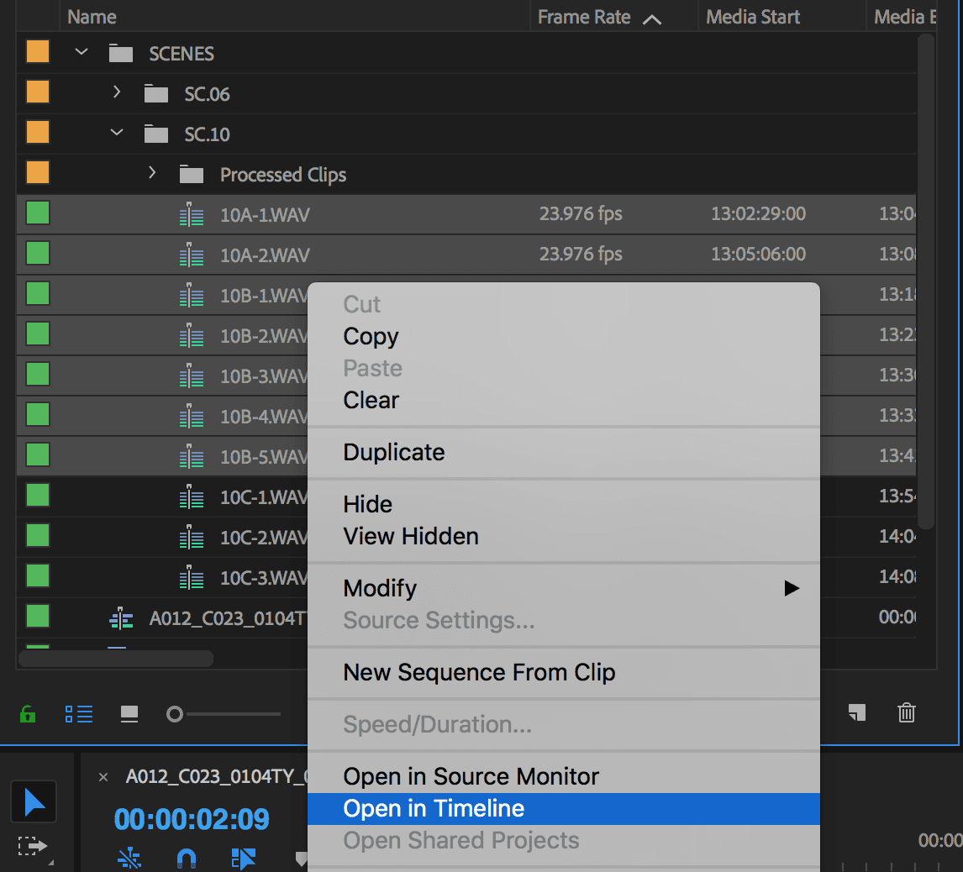Toggle Snap magnet in the timeline
Viewport: 963px width, 872px height.
coord(186,858)
